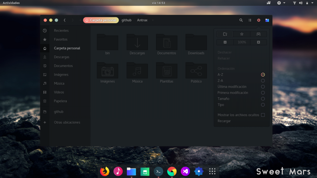Open the gear menu in the toolbar

pos(258,20)
